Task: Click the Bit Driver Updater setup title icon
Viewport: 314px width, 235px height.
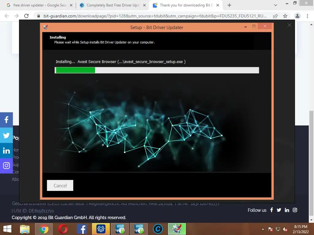Action: pyautogui.click(x=45, y=27)
